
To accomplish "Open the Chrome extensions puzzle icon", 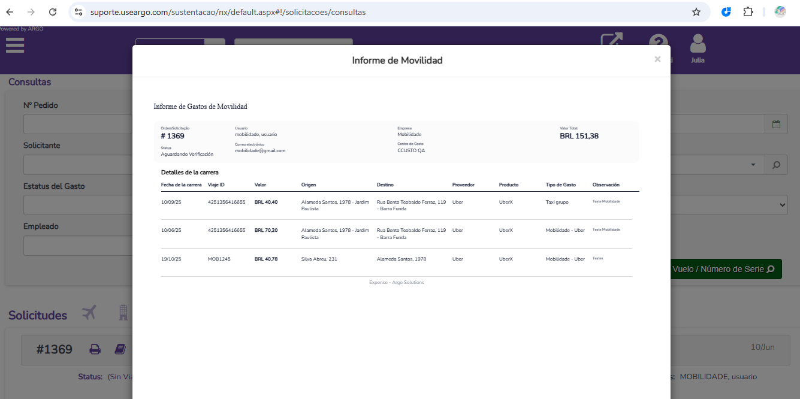I will coord(748,12).
